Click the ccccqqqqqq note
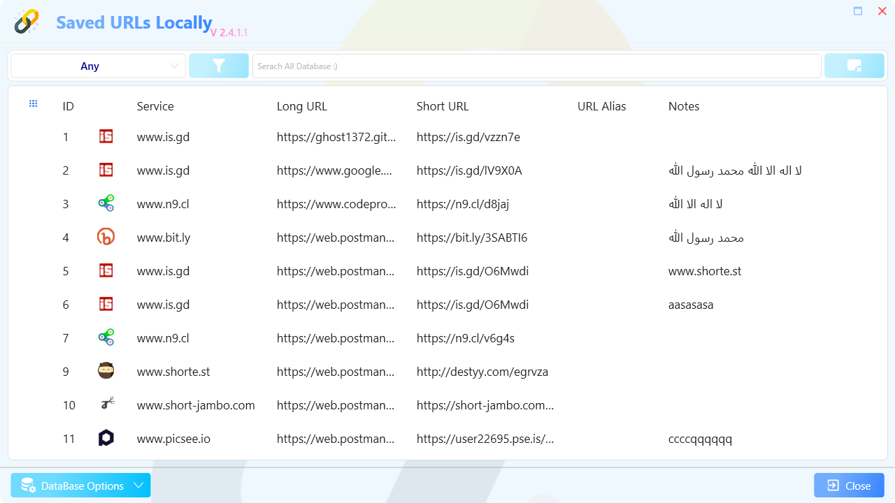895x503 pixels. coord(700,439)
